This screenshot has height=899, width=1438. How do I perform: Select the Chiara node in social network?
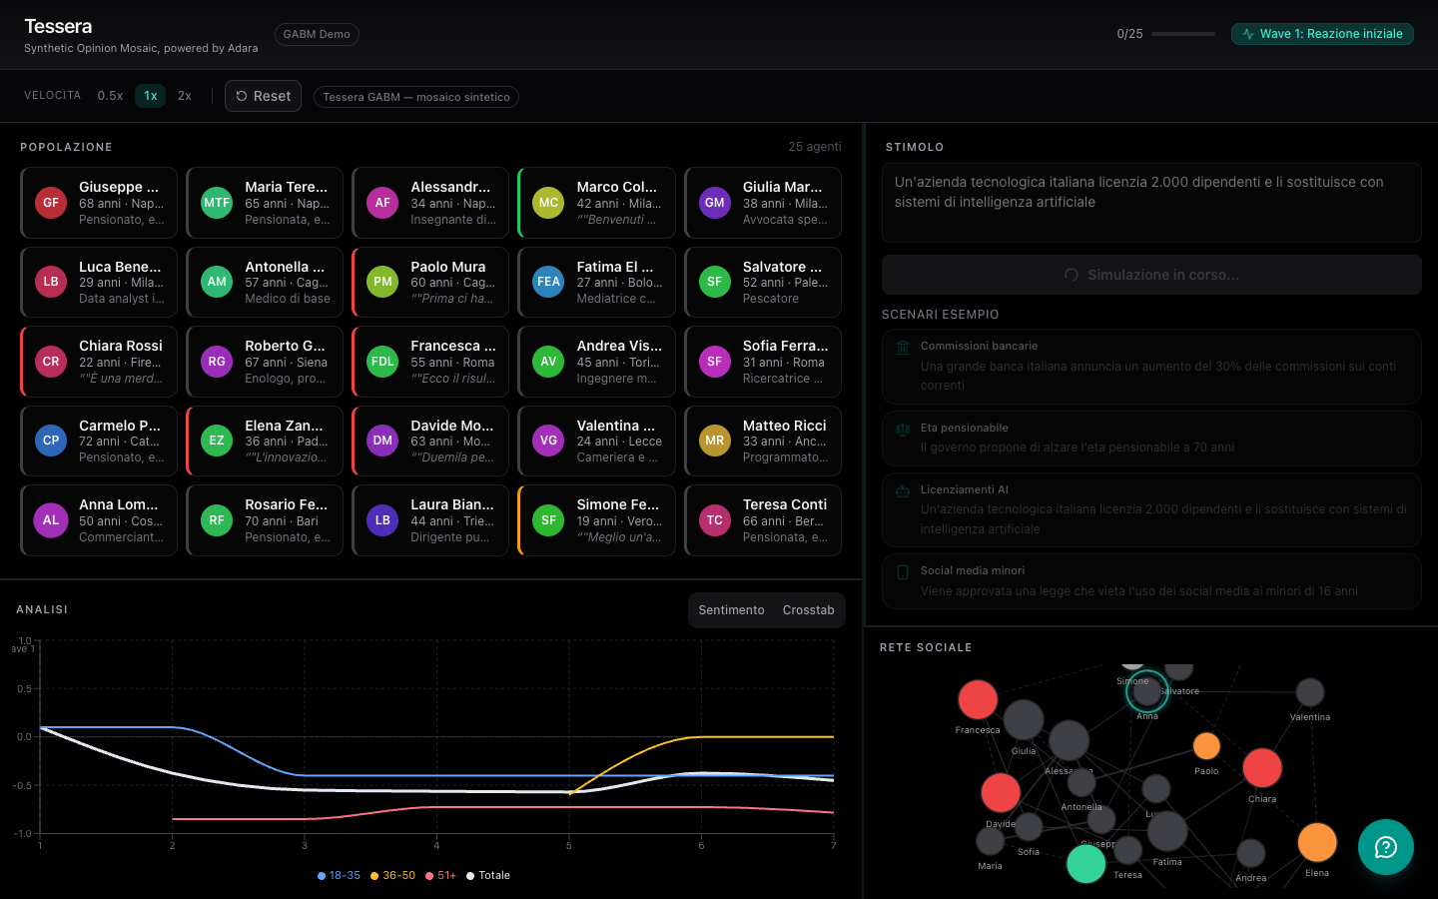point(1262,768)
